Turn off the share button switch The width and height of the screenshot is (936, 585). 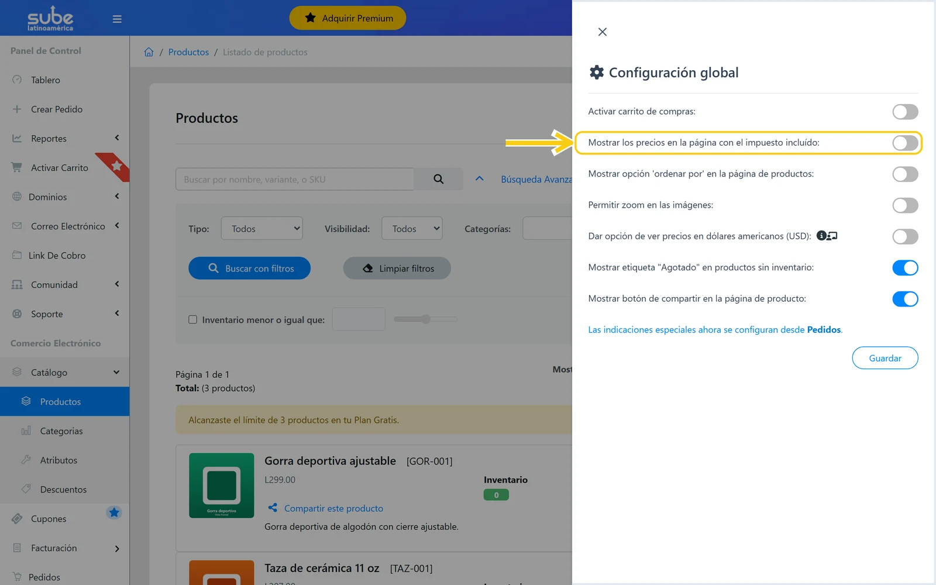pyautogui.click(x=905, y=299)
